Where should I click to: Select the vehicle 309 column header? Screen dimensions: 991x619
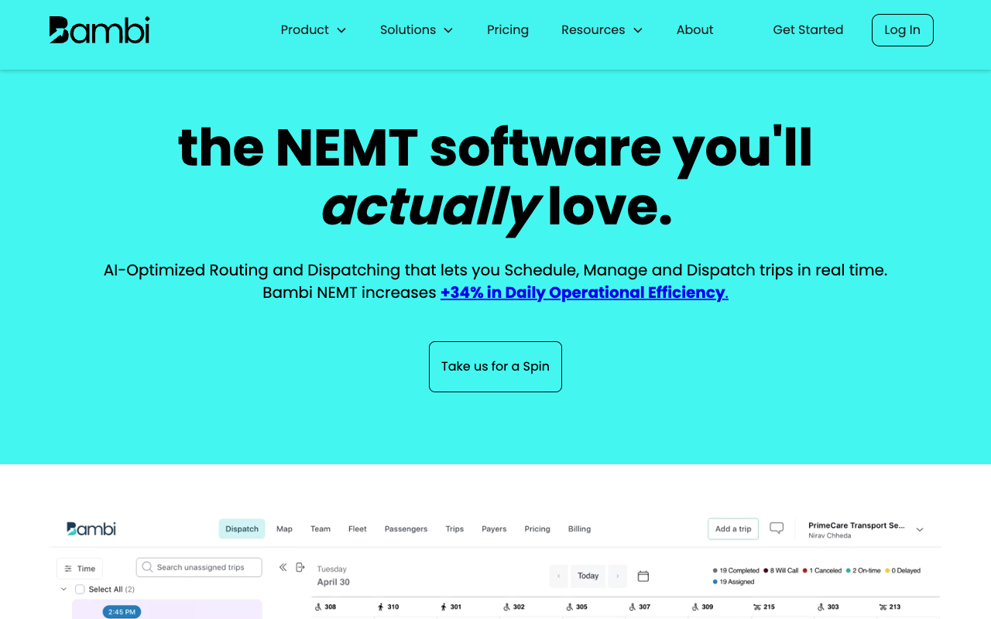coord(702,607)
